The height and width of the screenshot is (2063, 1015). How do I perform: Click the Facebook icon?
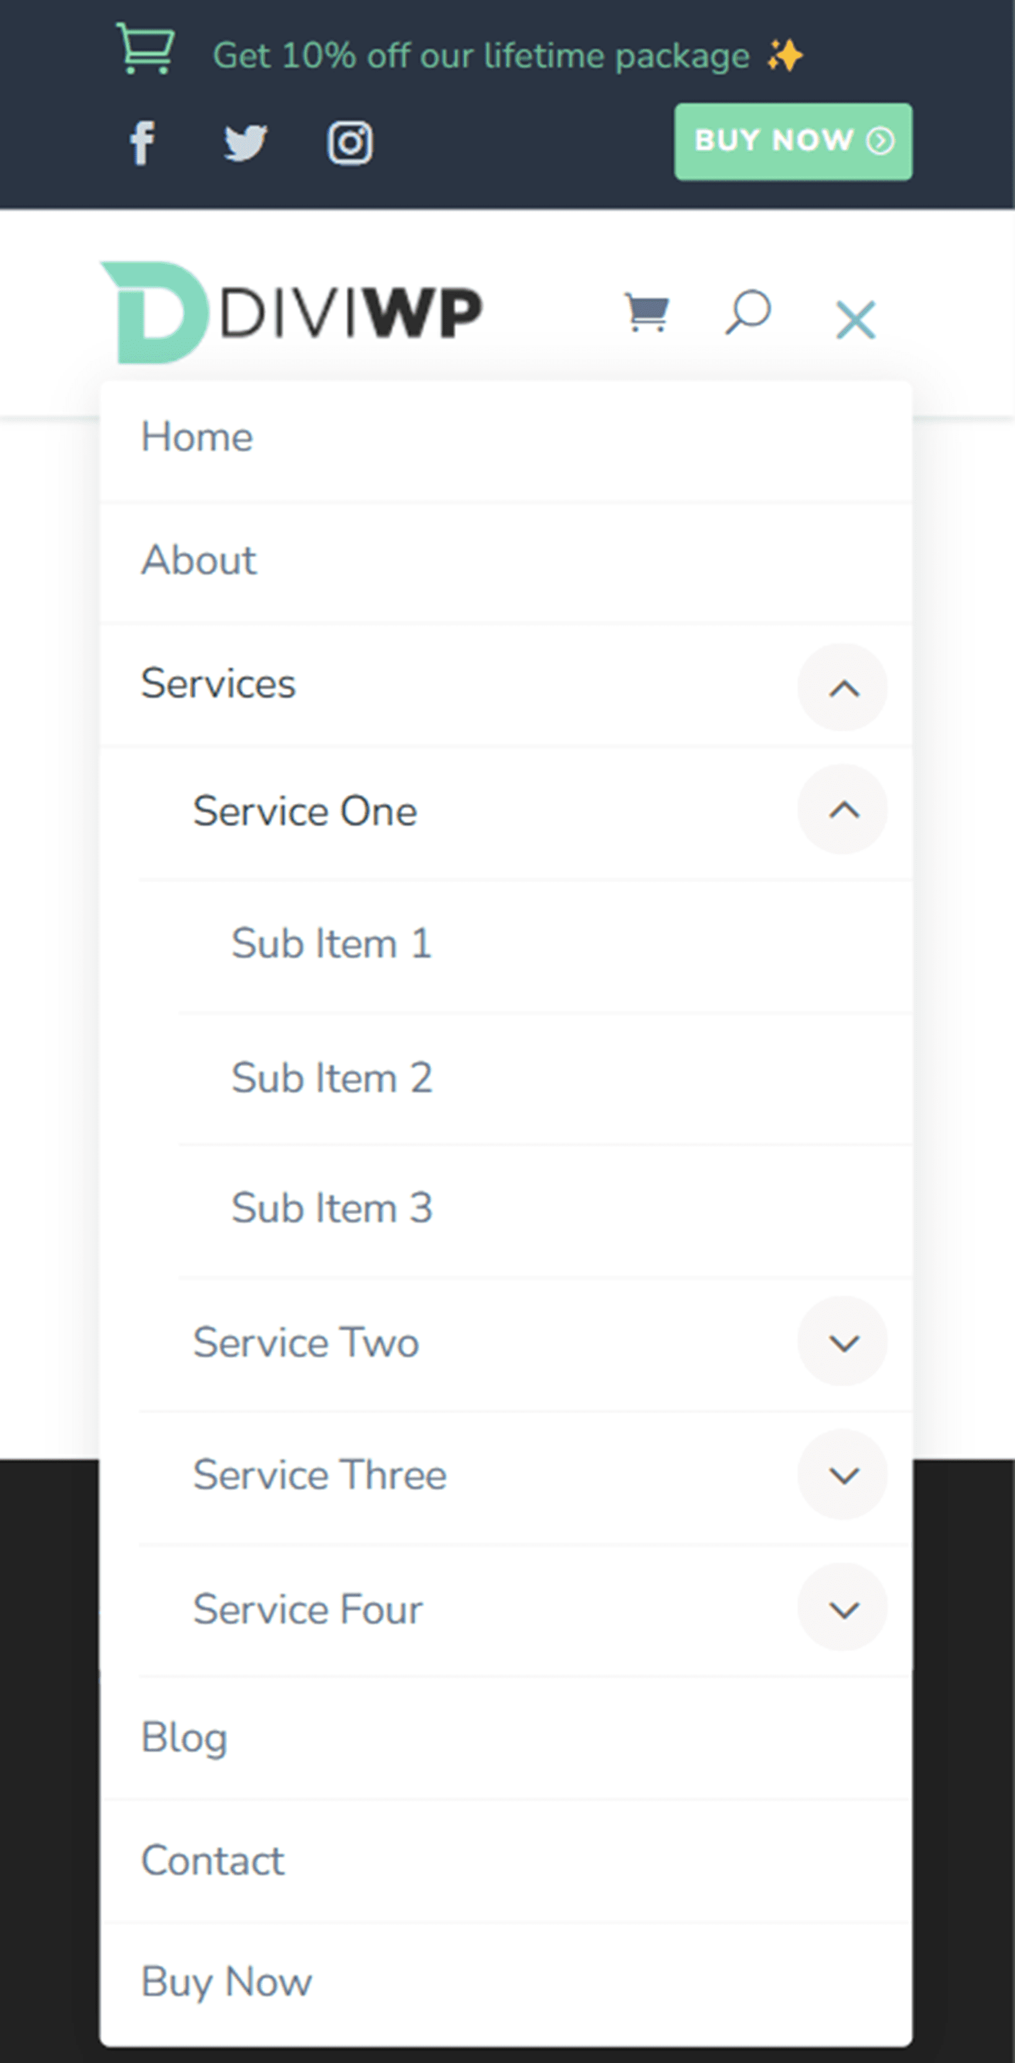pyautogui.click(x=142, y=143)
